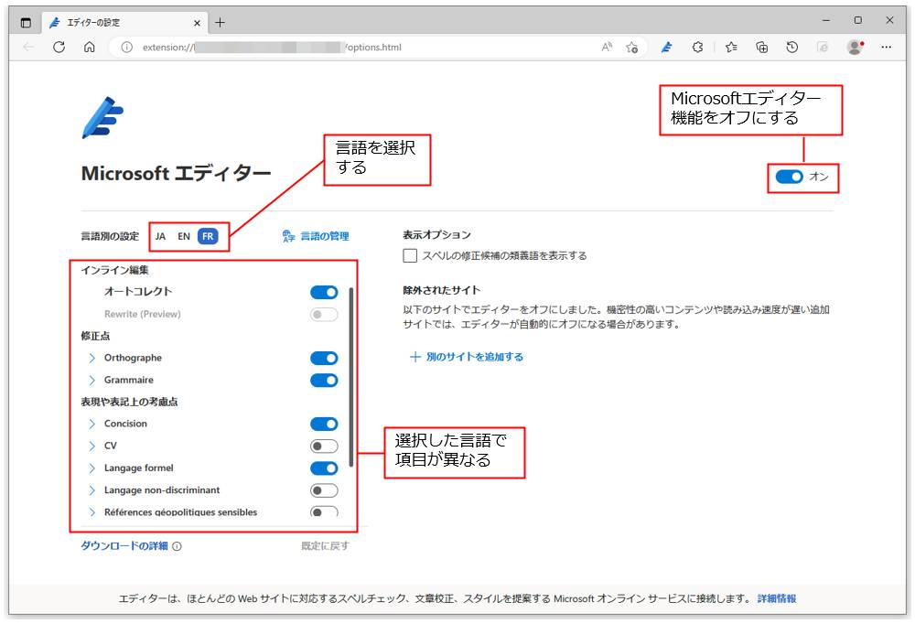Expand the CV section chevron
Screen dimensions: 915x624
[91, 446]
